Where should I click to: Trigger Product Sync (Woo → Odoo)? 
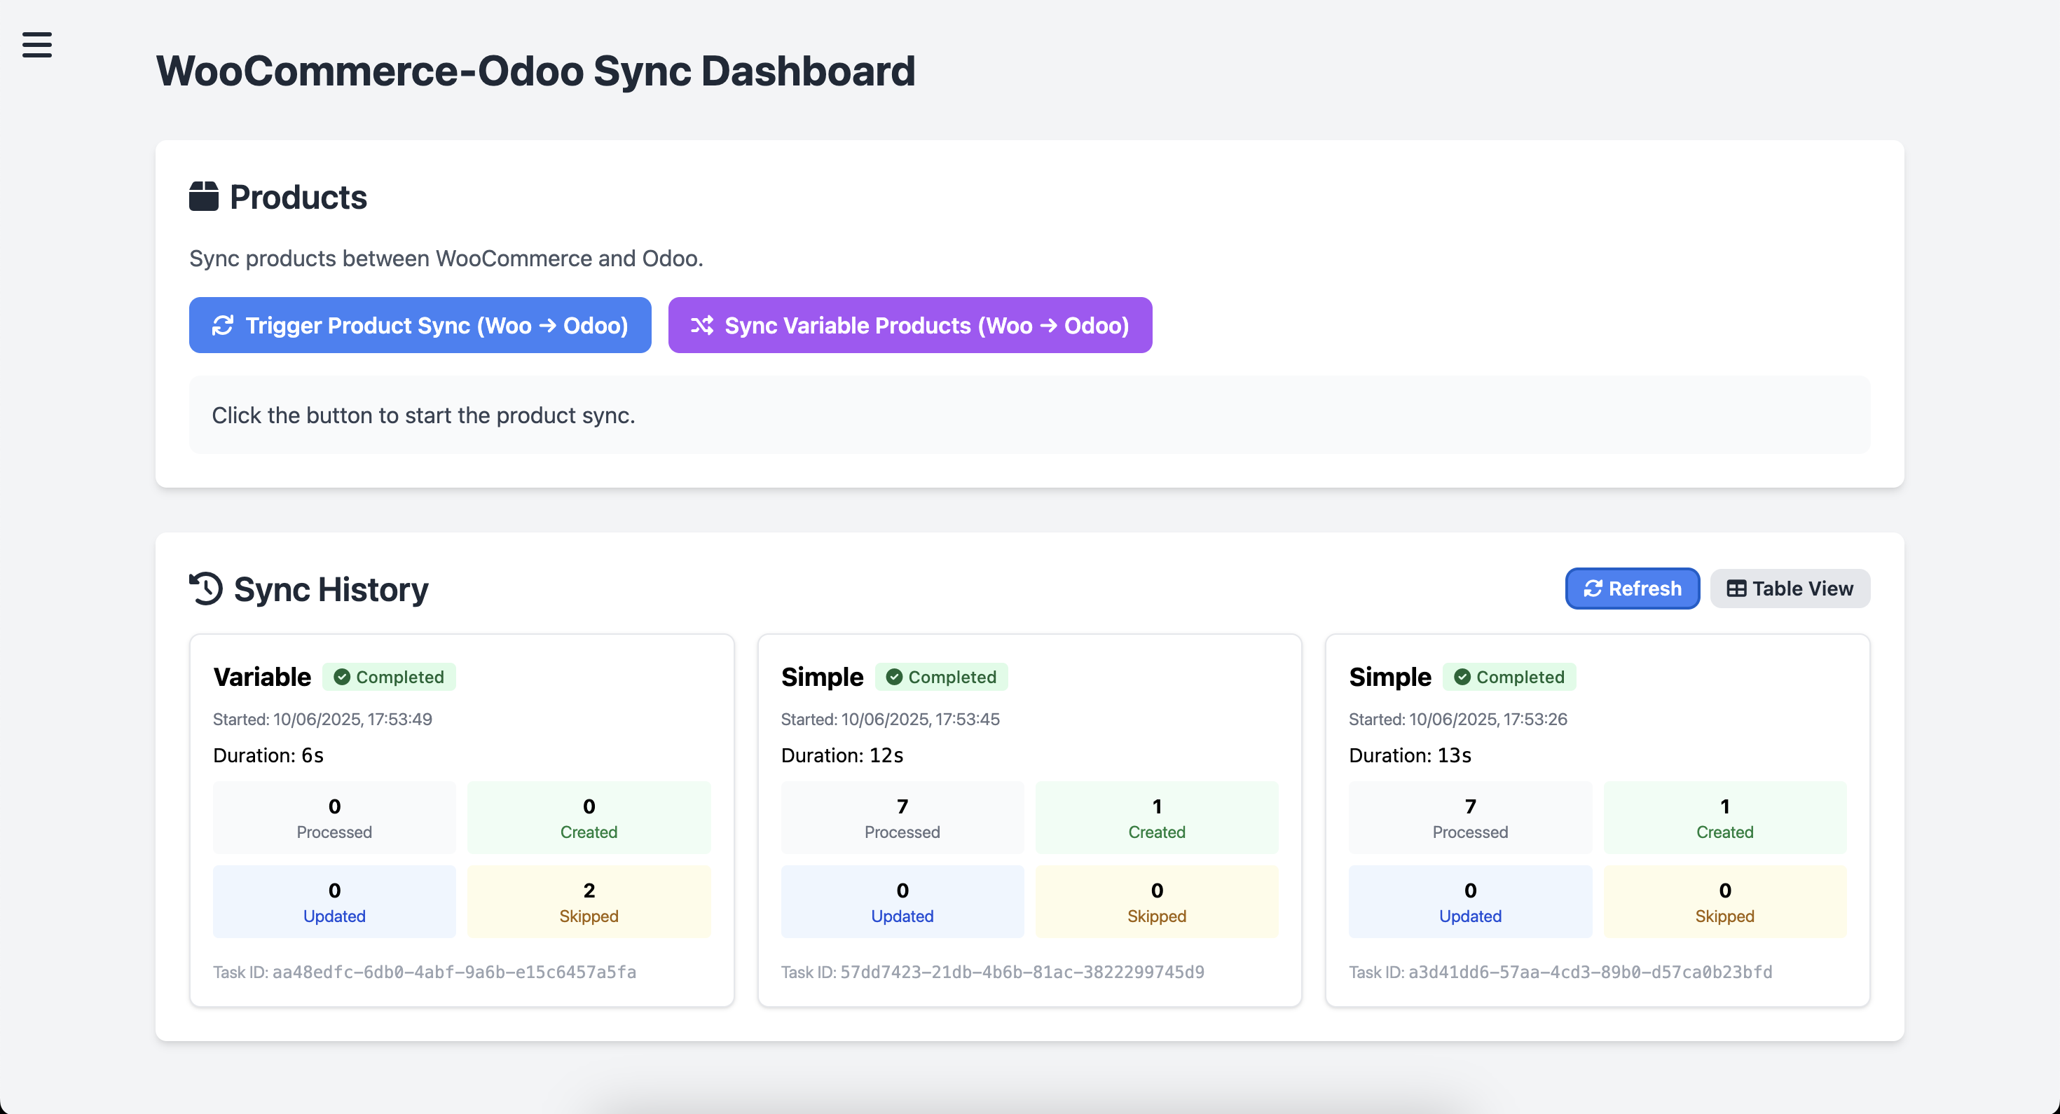click(x=420, y=324)
